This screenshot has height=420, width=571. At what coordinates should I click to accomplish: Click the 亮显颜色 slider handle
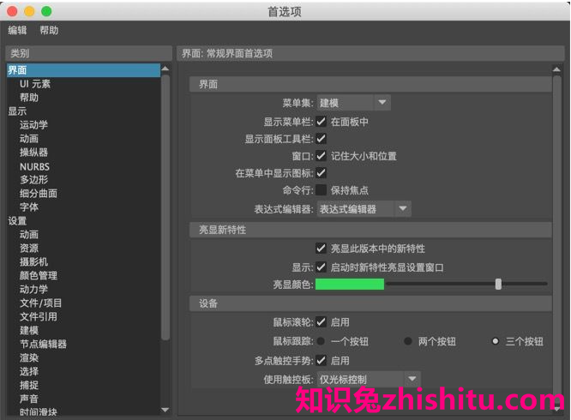click(498, 284)
